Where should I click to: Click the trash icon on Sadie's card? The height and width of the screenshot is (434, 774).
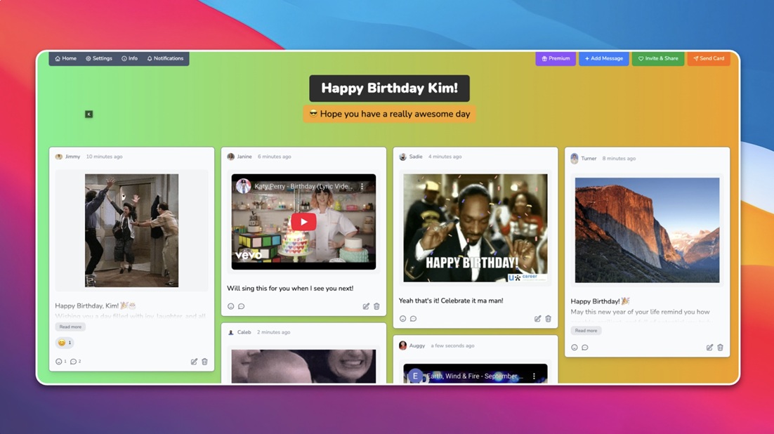(x=549, y=319)
